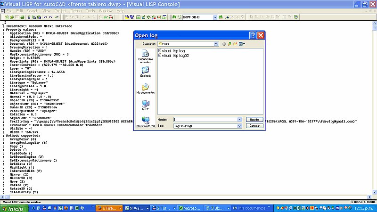Click the Mis documentos taskbar toolbar
This screenshot has width=377, height=212.
coord(252,208)
